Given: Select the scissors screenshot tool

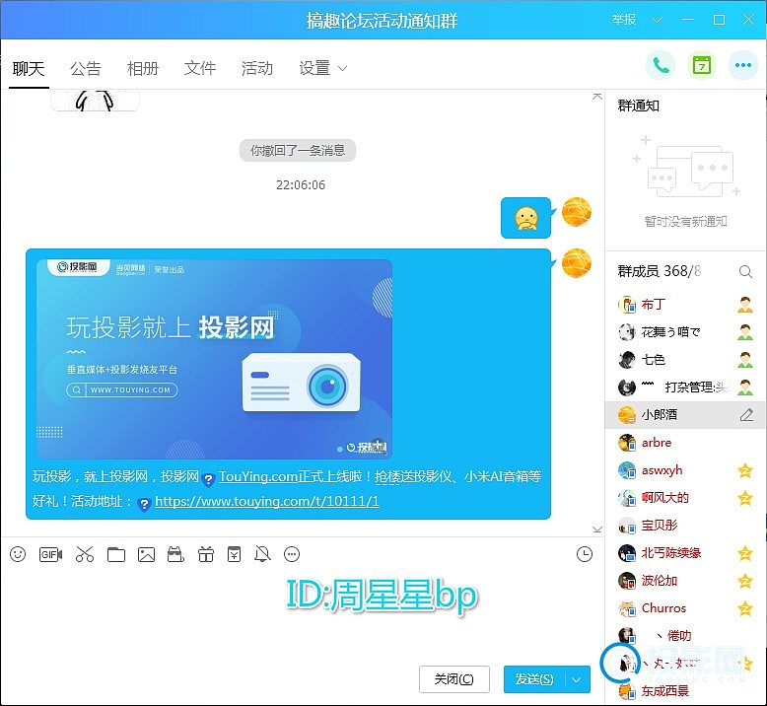Looking at the screenshot, I should pos(85,554).
